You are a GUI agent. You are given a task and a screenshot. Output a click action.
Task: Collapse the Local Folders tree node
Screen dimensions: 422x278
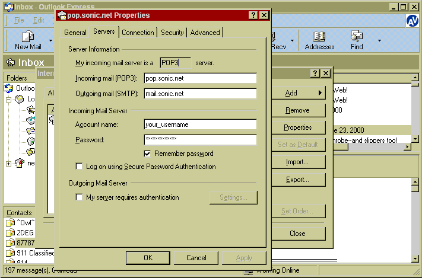(9, 100)
